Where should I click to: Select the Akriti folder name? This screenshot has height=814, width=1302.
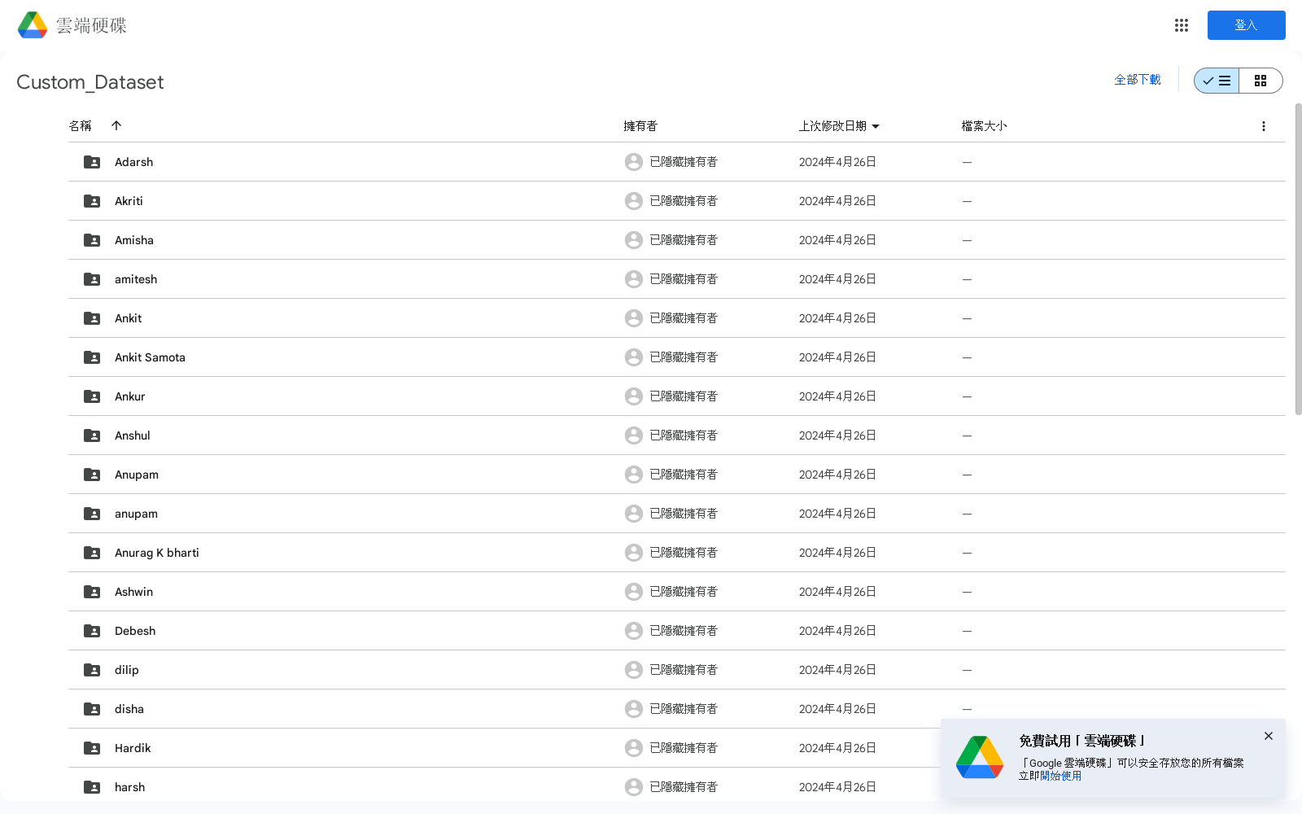point(129,201)
